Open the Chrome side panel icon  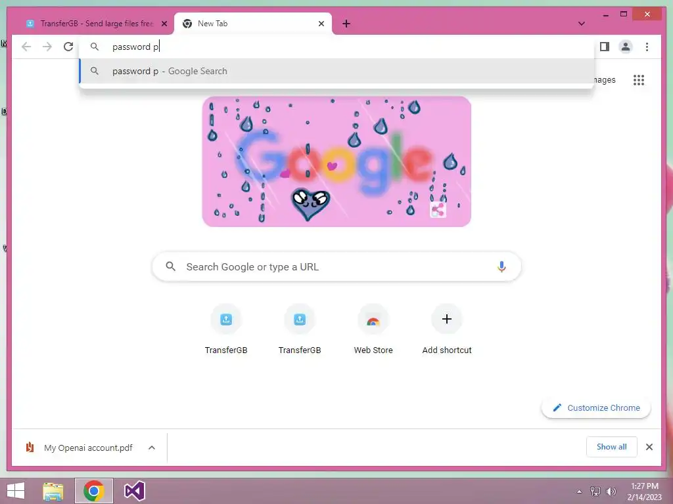point(605,47)
